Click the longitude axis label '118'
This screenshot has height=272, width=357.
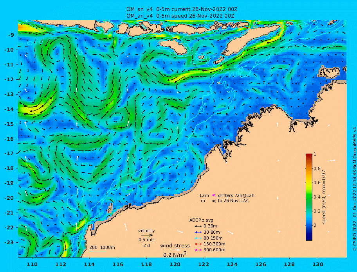(x=146, y=264)
